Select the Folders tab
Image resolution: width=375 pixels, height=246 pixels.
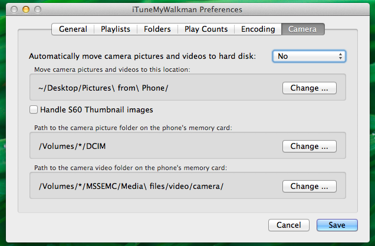[x=157, y=29]
